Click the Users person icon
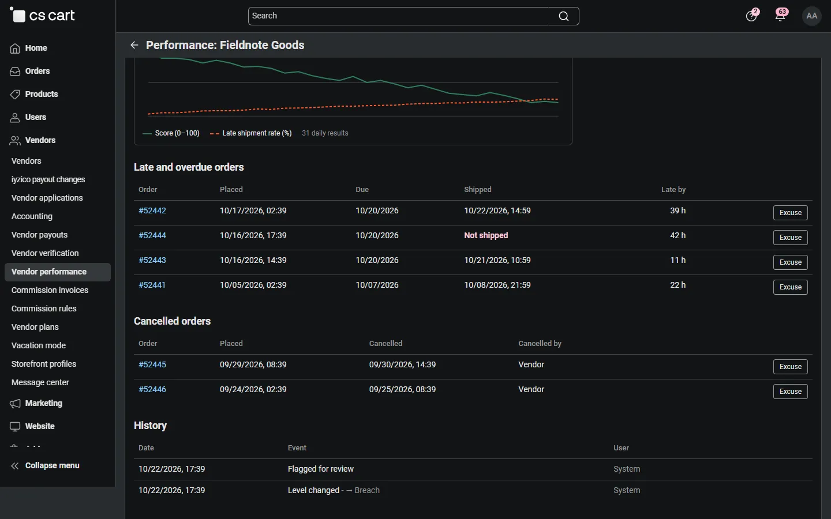 15,118
